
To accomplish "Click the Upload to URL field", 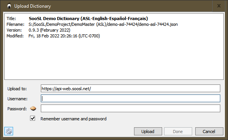I will [131, 88].
